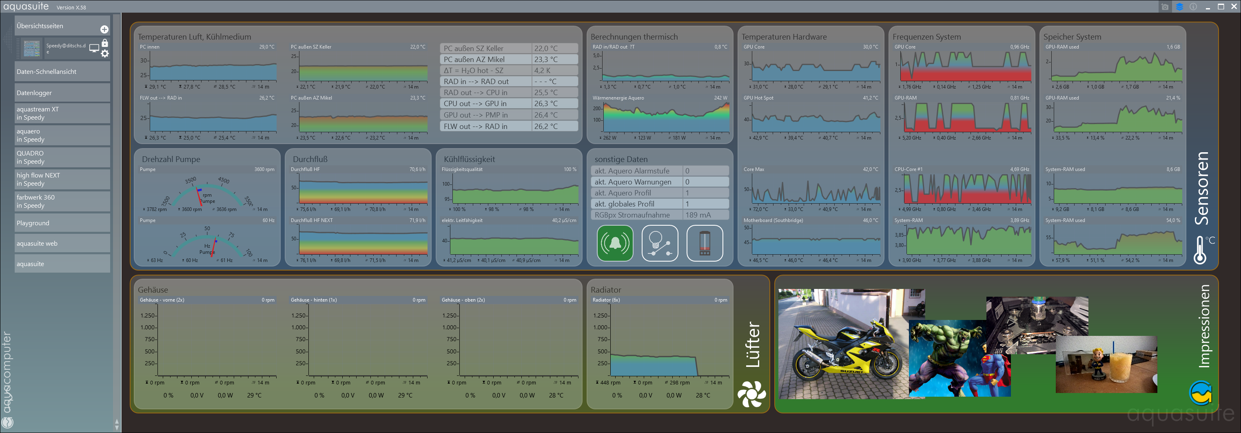Expand the Datenlogger section

click(62, 93)
